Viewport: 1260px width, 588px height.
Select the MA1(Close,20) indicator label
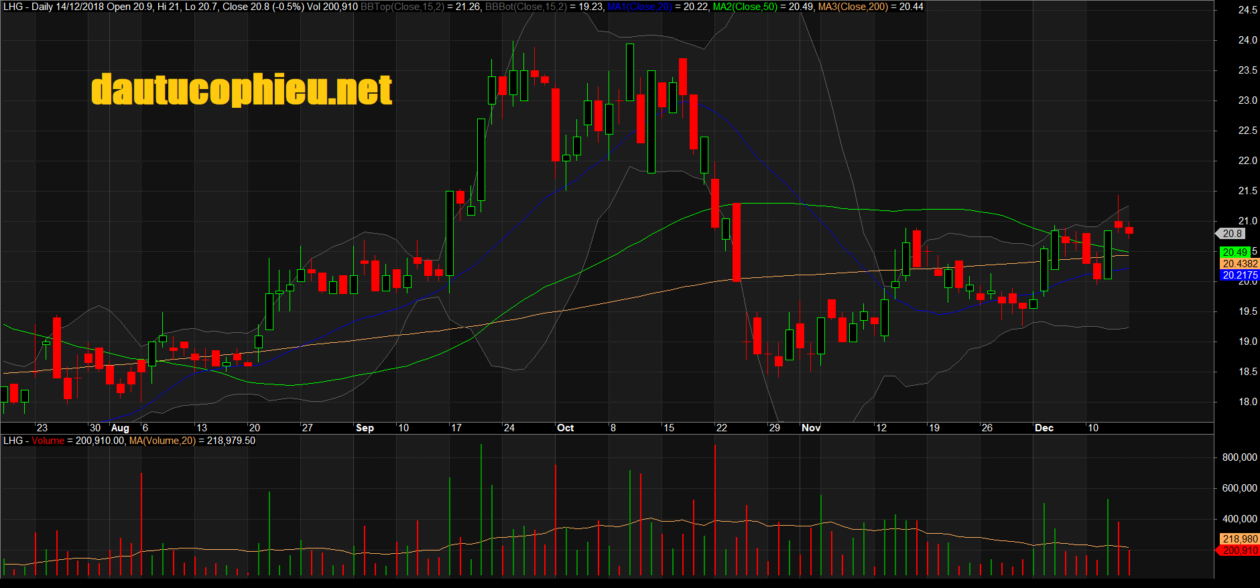[639, 7]
